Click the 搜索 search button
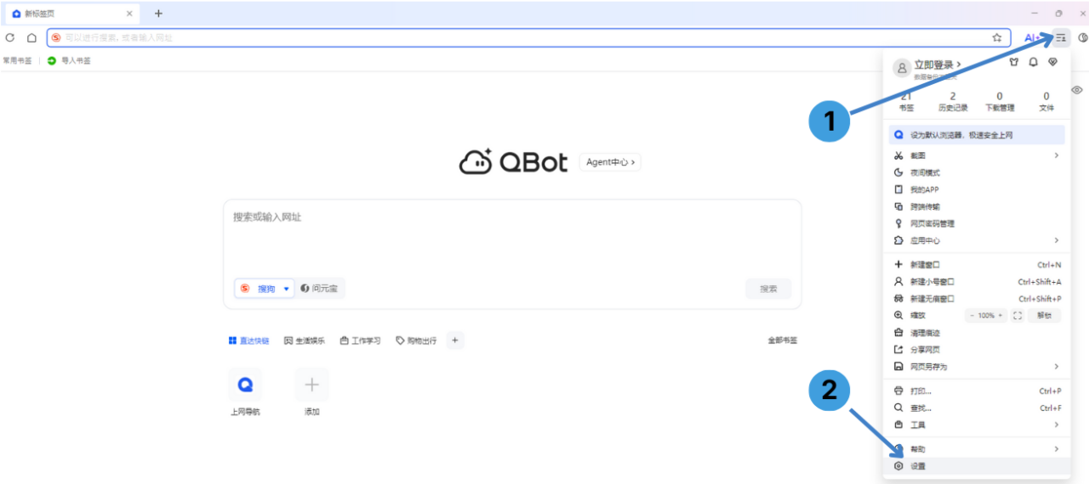This screenshot has width=1089, height=484. [768, 289]
